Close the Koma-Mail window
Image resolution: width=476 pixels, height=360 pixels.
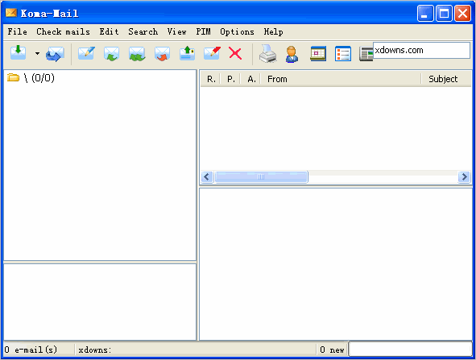pyautogui.click(x=462, y=14)
